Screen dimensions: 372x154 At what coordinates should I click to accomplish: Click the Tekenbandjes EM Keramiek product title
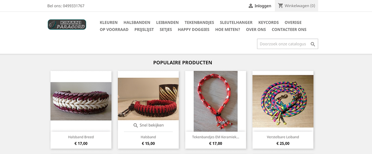215,137
